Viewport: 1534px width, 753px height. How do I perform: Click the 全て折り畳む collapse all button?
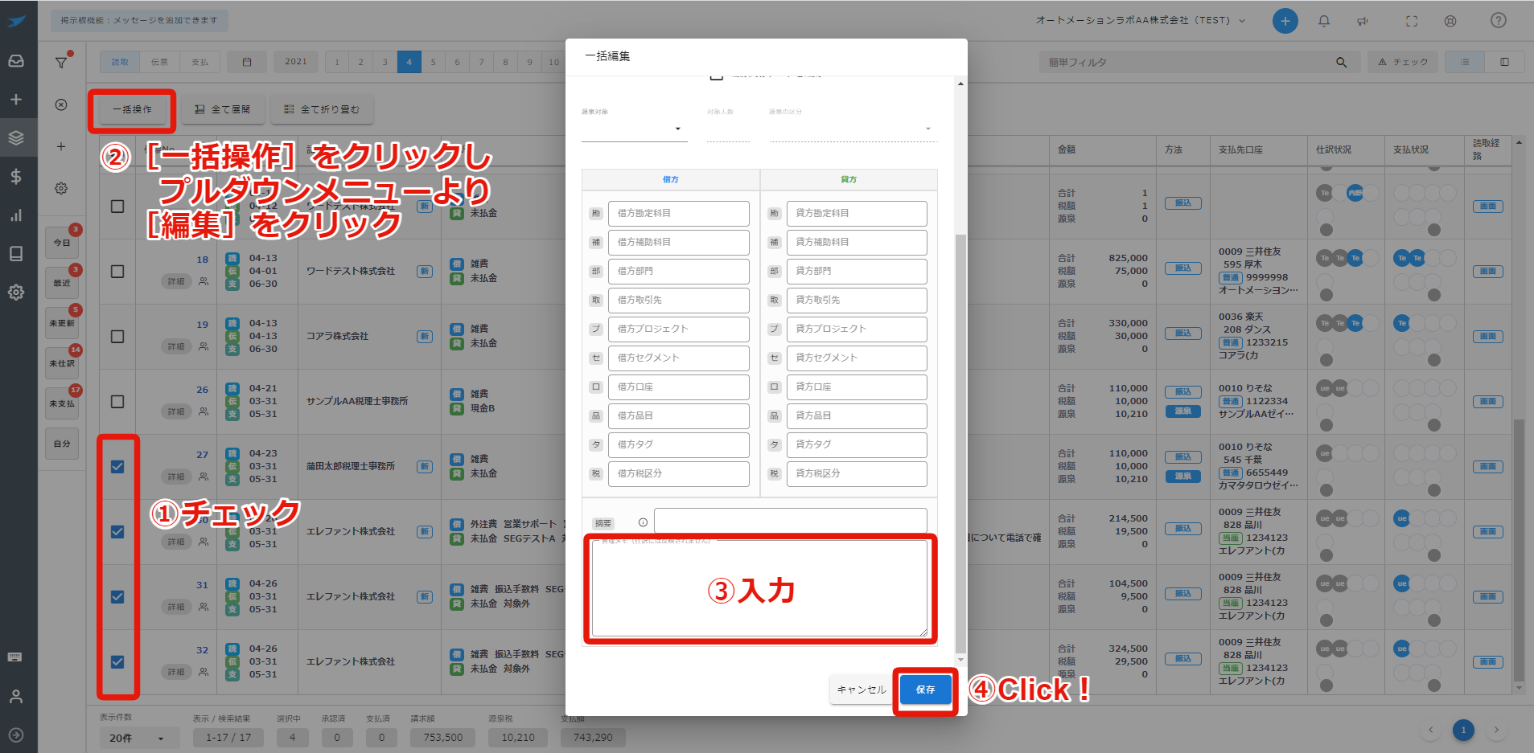point(322,109)
